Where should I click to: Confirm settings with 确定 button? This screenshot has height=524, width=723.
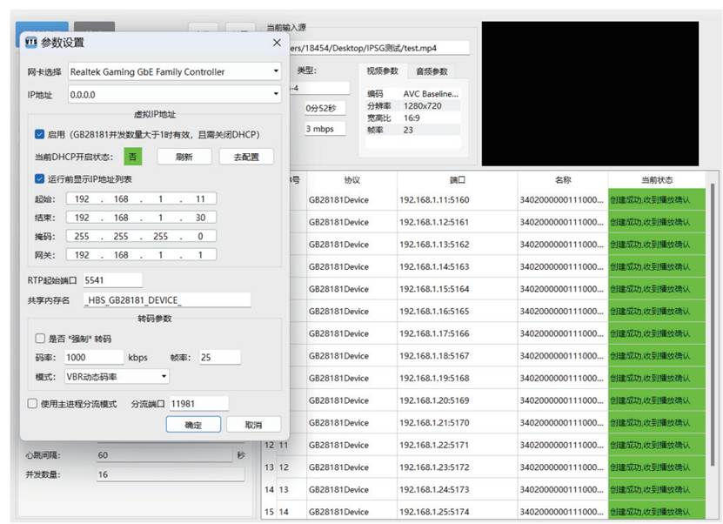tap(193, 425)
